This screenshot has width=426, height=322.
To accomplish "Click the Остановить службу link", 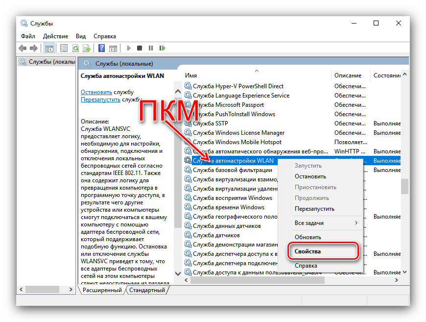I will coord(96,92).
